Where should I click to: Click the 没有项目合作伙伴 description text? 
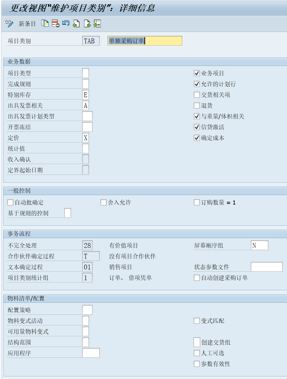coord(132,256)
